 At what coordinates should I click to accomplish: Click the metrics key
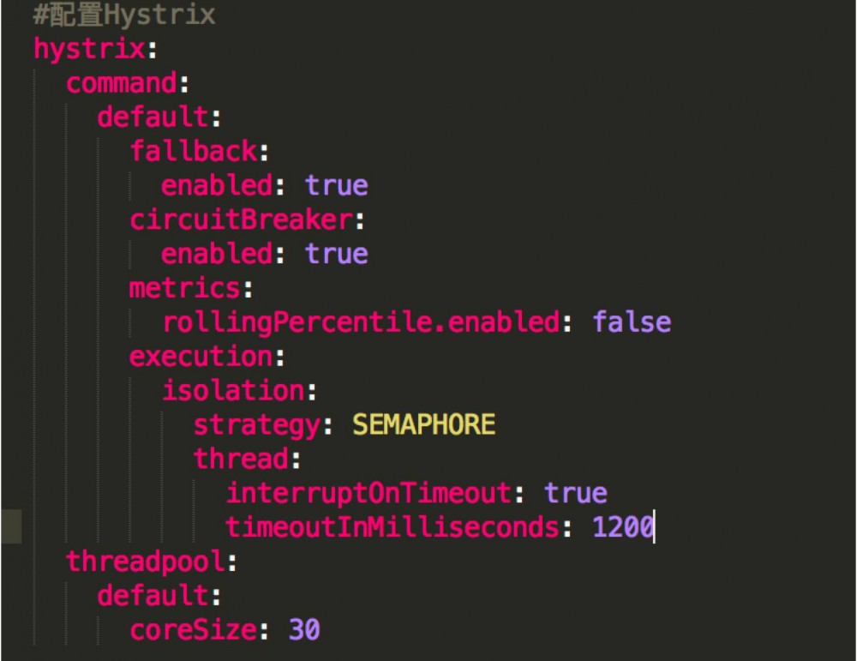coord(184,288)
